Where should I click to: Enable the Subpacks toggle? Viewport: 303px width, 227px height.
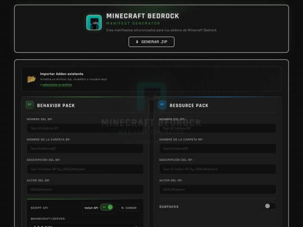[x=270, y=206]
